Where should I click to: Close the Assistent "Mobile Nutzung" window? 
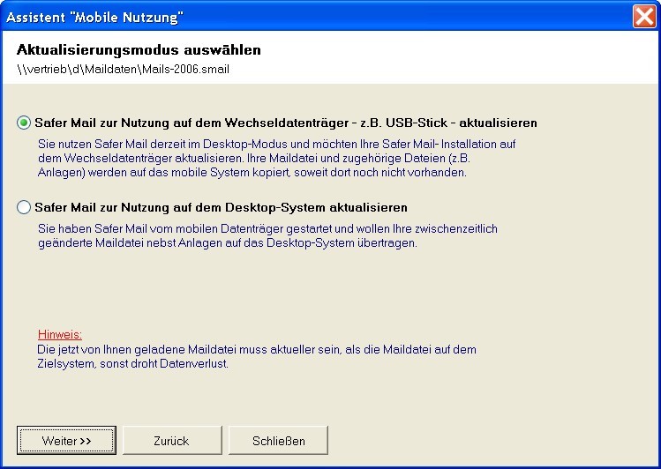point(644,17)
